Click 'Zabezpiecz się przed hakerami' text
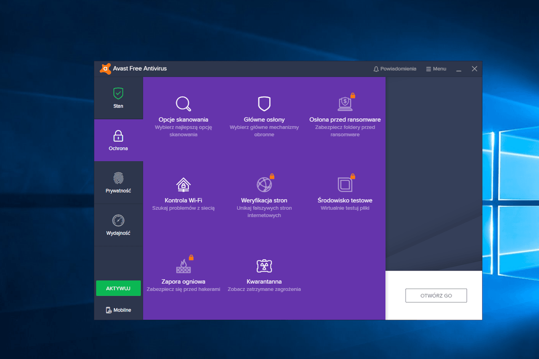This screenshot has width=539, height=359. coord(184,289)
